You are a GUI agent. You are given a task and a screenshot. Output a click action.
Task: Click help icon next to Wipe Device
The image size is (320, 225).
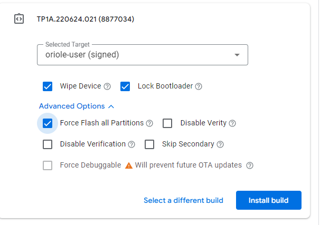point(107,86)
